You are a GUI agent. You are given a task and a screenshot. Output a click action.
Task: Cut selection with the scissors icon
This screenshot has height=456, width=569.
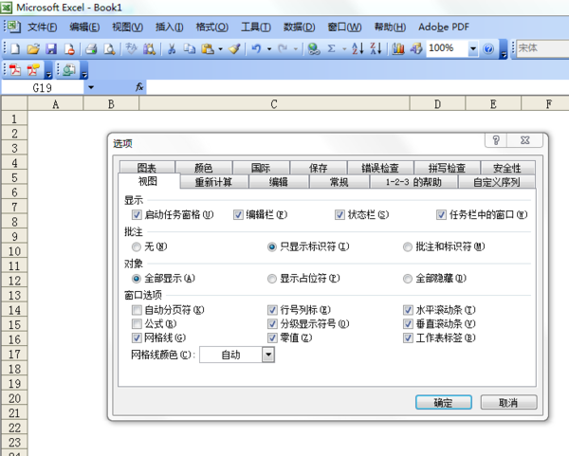172,48
